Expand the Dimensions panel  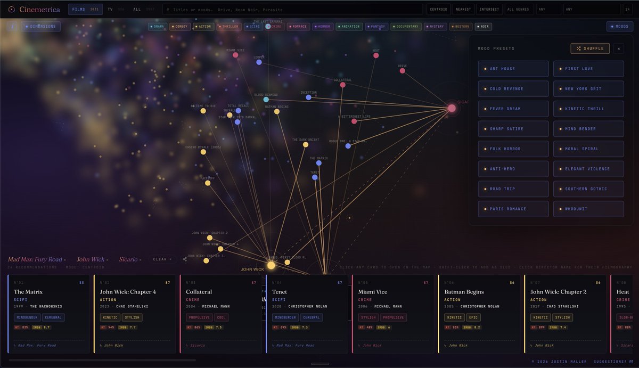[x=40, y=26]
